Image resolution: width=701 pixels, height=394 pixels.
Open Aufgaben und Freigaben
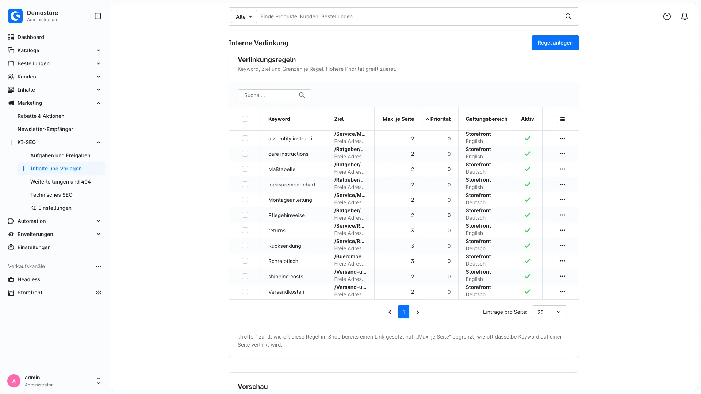[60, 155]
